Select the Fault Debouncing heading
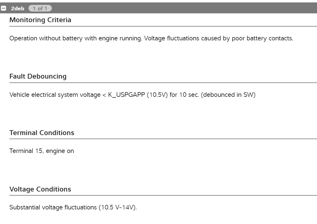Viewport: 317px width, 224px height. pyautogui.click(x=38, y=76)
